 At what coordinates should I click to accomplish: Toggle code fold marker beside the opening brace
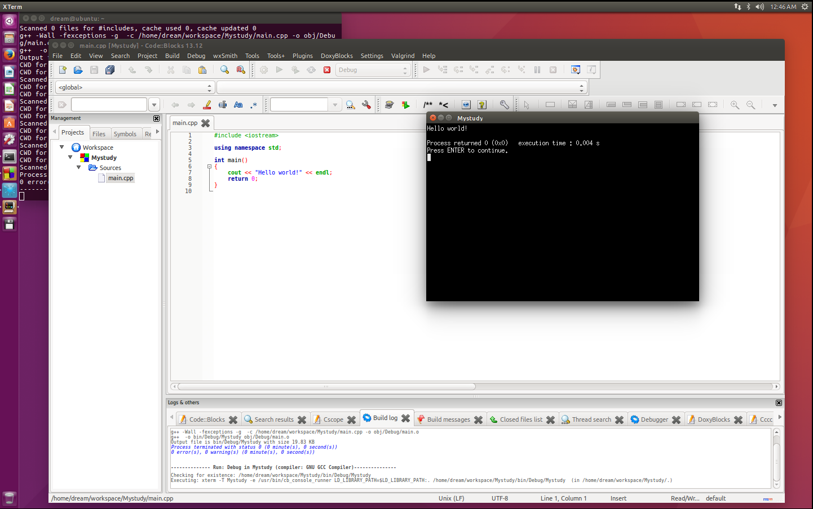click(209, 167)
